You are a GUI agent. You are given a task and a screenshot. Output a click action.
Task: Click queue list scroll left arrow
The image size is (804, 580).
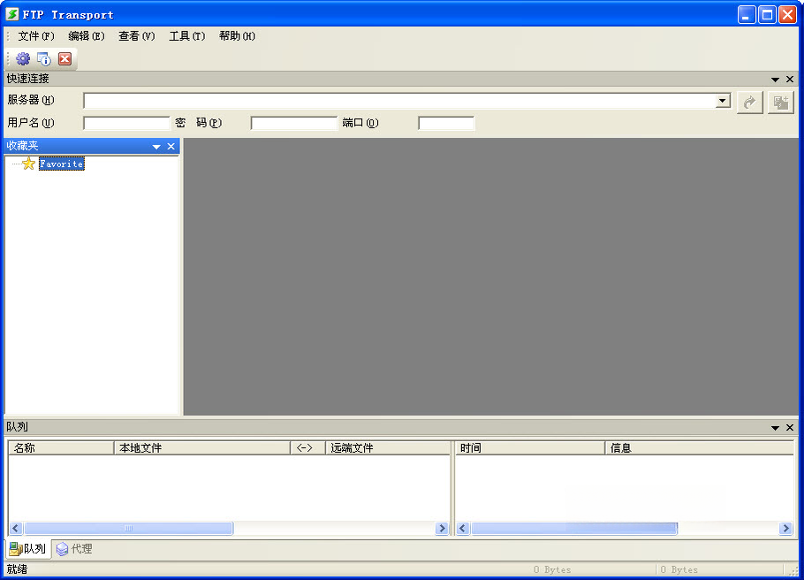[x=16, y=528]
